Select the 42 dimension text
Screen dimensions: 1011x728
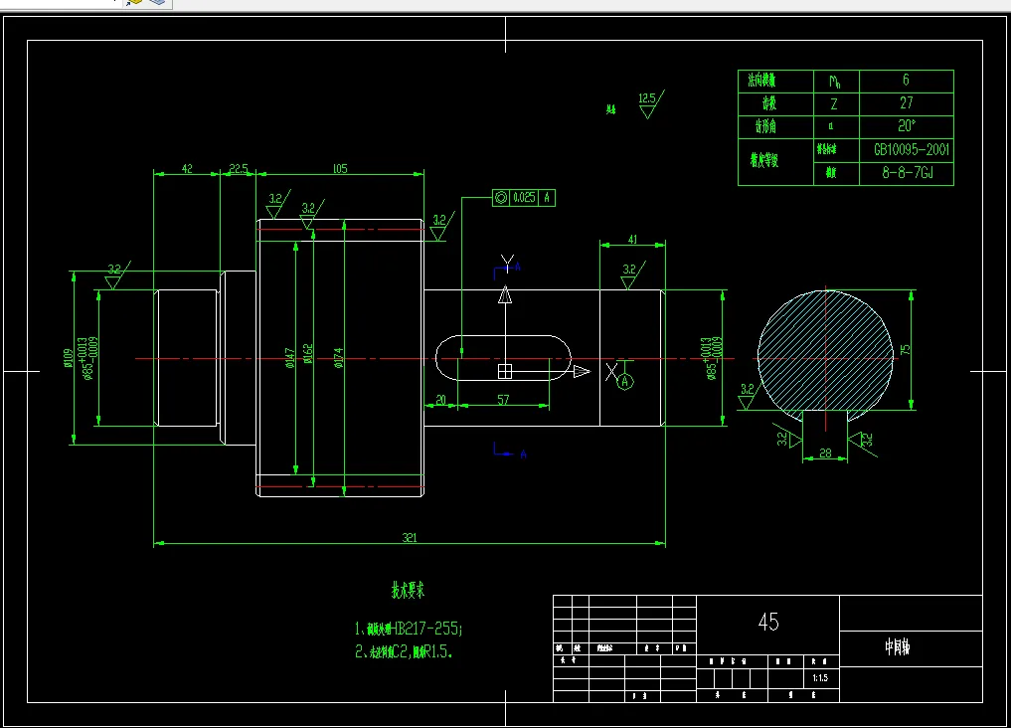[x=187, y=168]
